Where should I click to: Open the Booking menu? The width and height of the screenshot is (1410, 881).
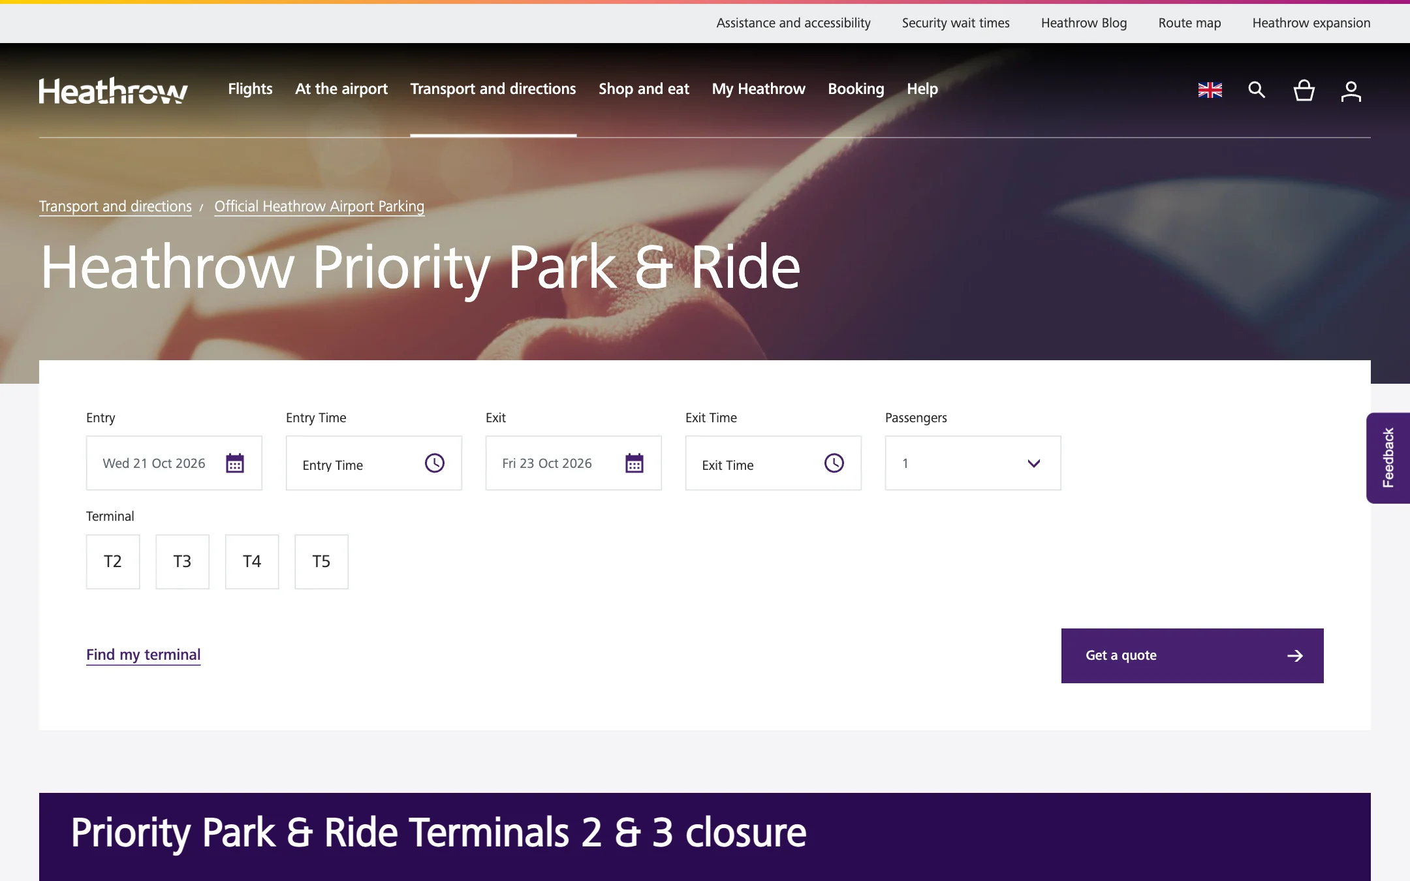pos(856,89)
